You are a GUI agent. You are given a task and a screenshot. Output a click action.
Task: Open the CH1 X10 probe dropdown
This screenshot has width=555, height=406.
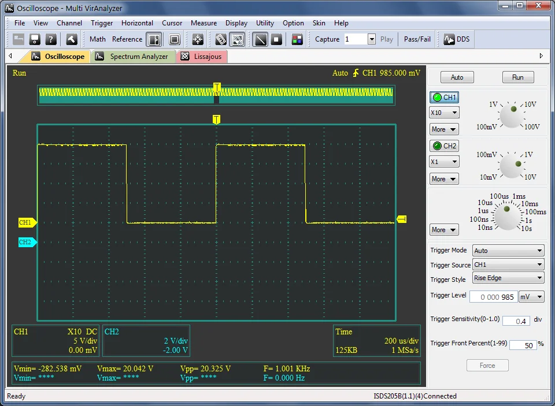[x=444, y=113]
